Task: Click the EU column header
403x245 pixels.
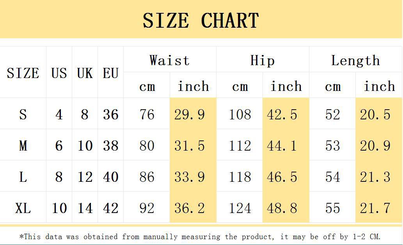Action: click(110, 73)
